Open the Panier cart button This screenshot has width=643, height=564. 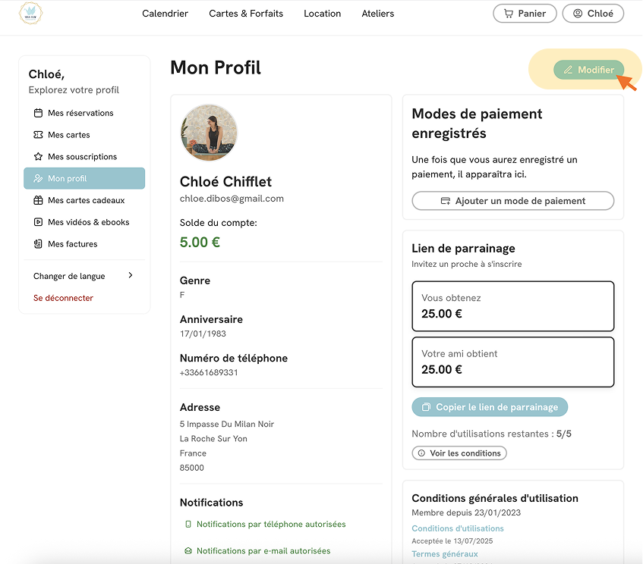coord(525,14)
